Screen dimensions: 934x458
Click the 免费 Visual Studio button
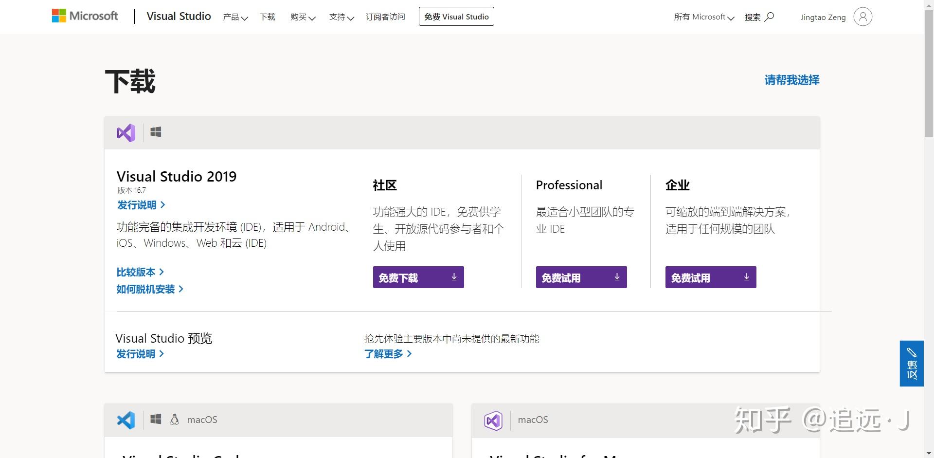[456, 17]
